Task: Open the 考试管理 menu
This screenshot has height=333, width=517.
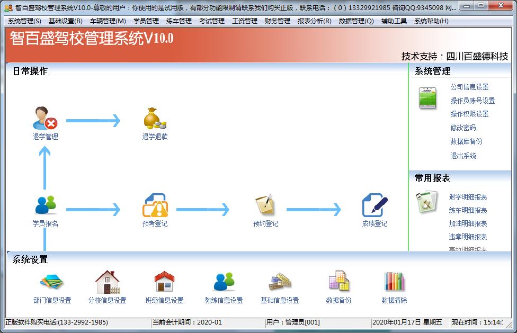Action: (212, 21)
